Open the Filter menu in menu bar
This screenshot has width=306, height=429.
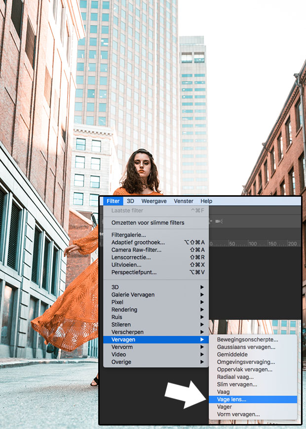pyautogui.click(x=113, y=201)
